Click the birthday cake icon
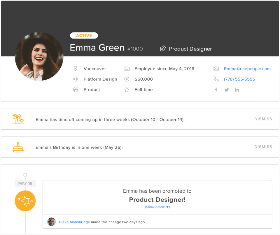 (18, 147)
